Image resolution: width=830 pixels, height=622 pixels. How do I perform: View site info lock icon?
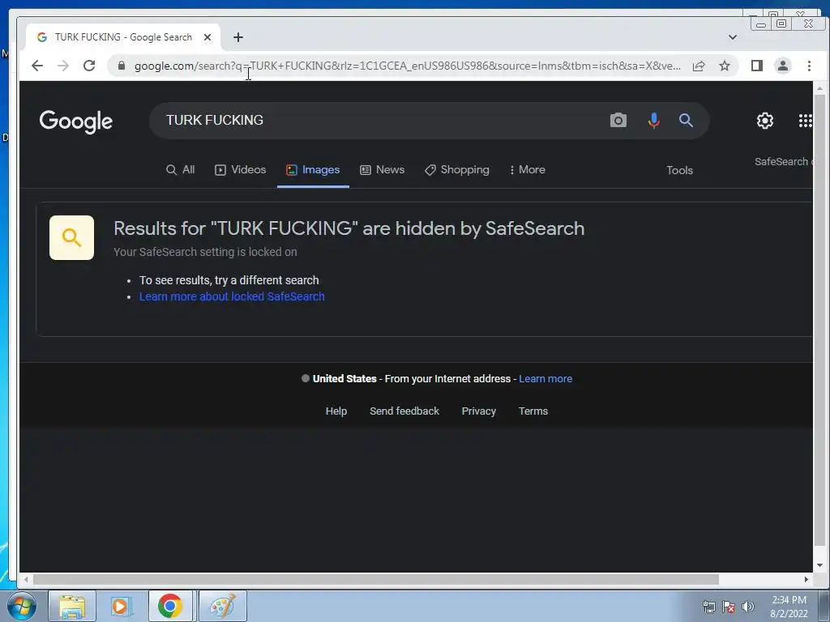pyautogui.click(x=122, y=66)
